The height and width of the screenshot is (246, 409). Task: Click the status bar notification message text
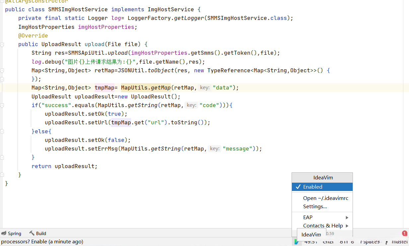[x=42, y=242]
